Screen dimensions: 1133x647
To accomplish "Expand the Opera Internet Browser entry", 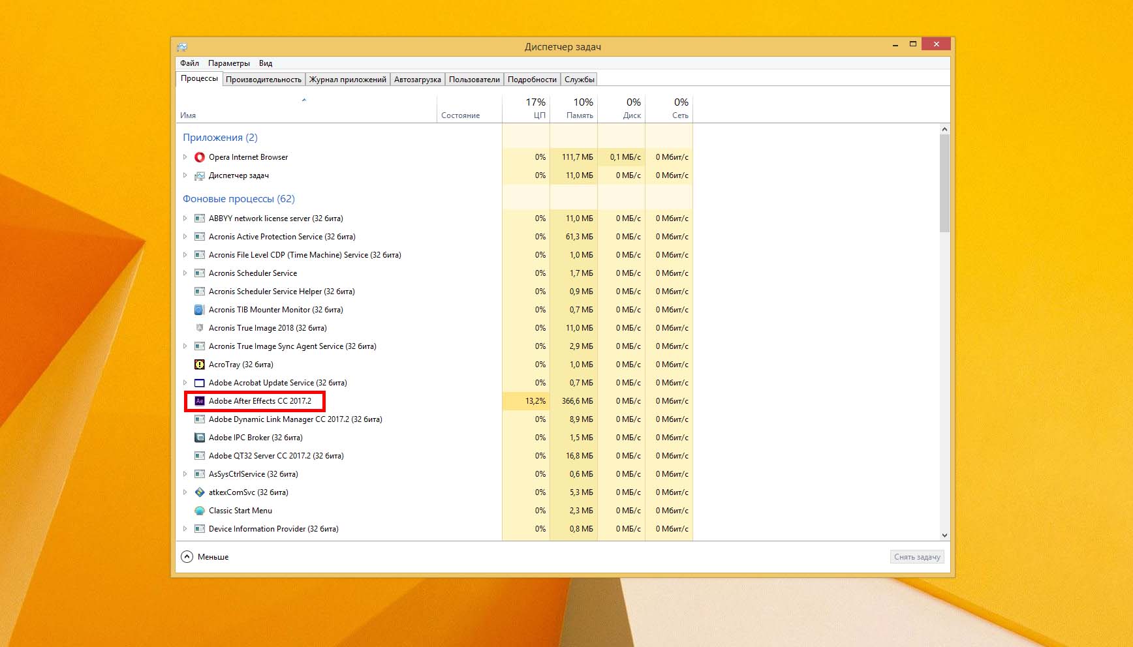I will click(x=185, y=157).
